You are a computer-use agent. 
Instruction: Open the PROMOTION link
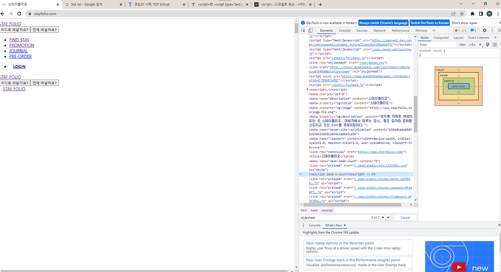point(22,45)
